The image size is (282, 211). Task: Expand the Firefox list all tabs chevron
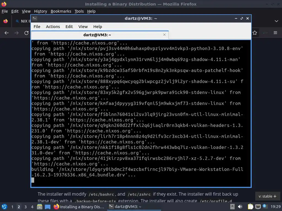tap(276, 21)
